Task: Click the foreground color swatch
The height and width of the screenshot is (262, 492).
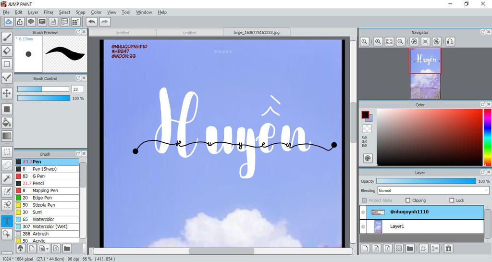Action: 365,115
